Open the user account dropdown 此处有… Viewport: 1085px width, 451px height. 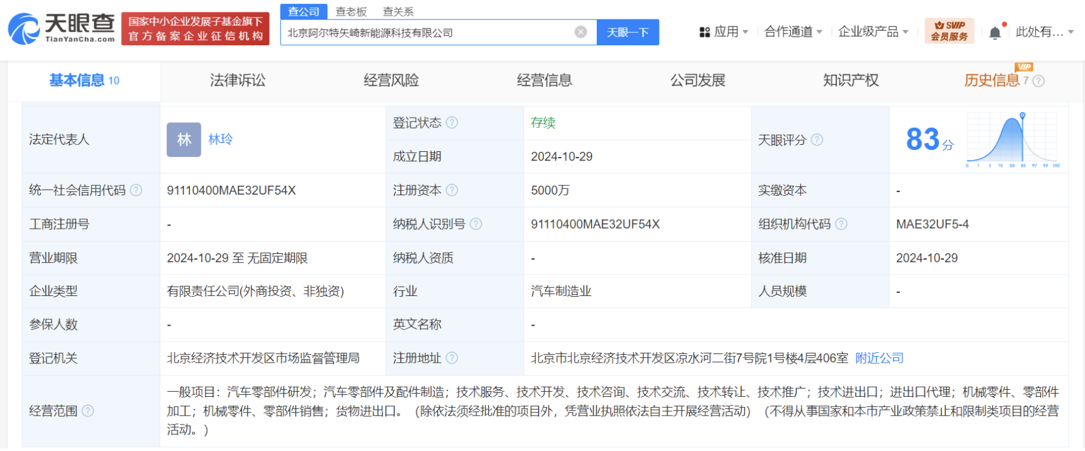tap(1044, 32)
